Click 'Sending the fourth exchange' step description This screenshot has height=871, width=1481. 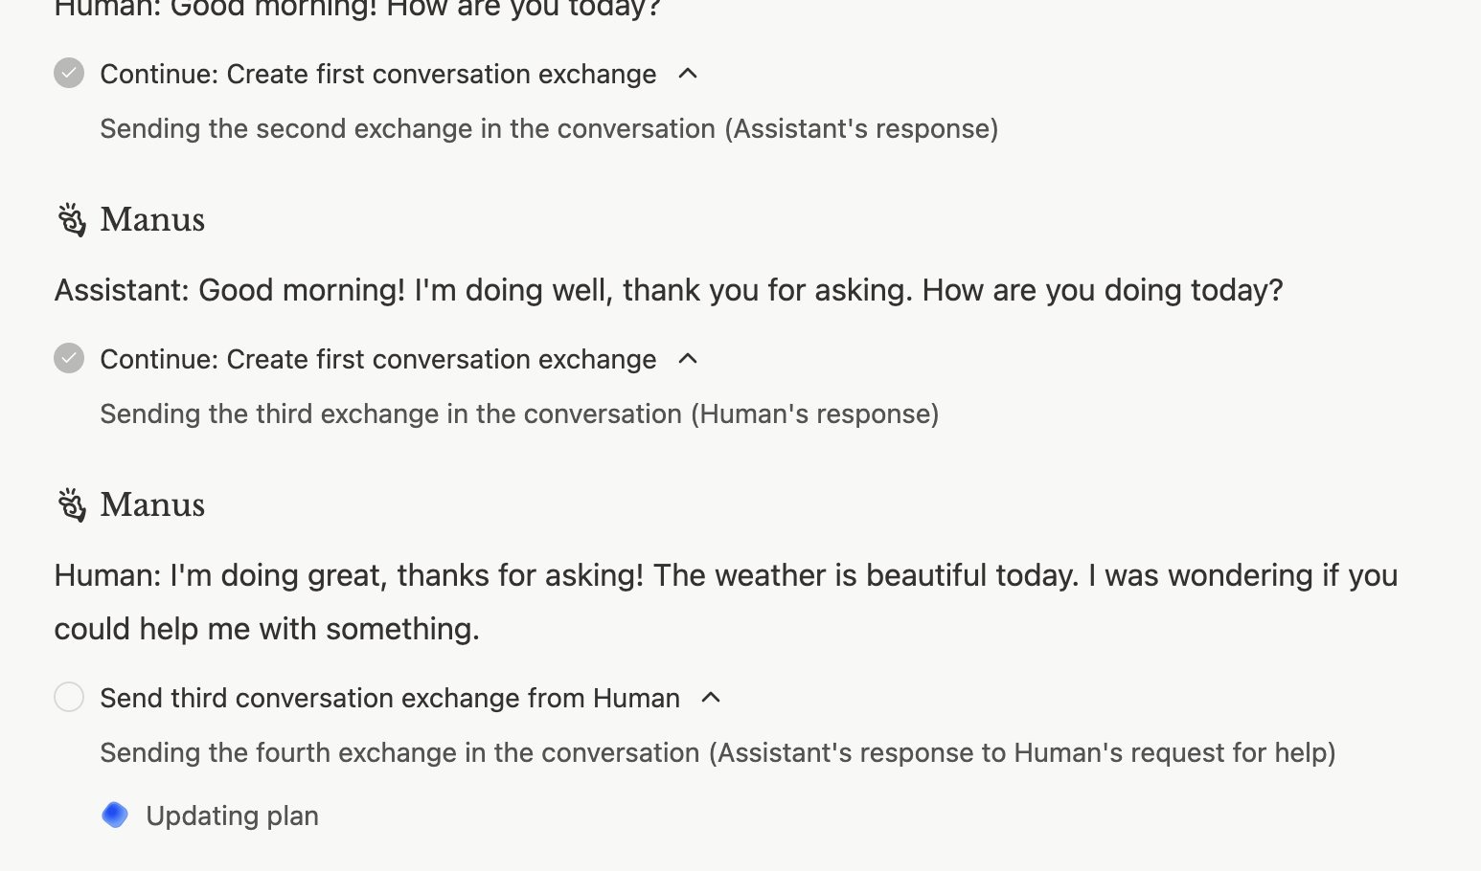pos(717,752)
